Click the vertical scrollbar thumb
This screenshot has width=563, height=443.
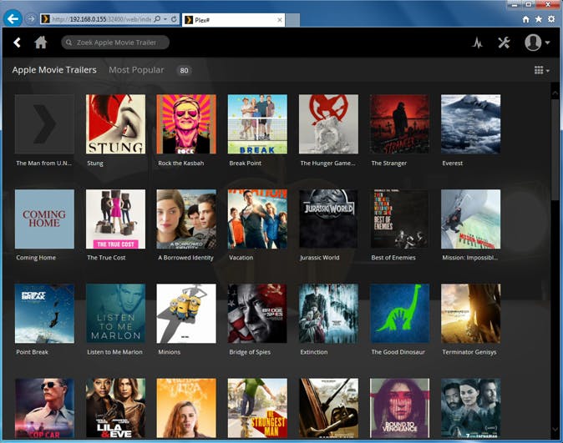555,149
